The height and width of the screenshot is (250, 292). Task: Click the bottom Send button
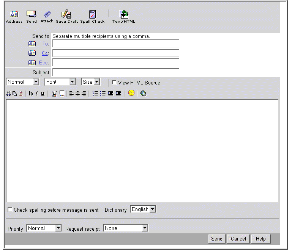point(217,239)
